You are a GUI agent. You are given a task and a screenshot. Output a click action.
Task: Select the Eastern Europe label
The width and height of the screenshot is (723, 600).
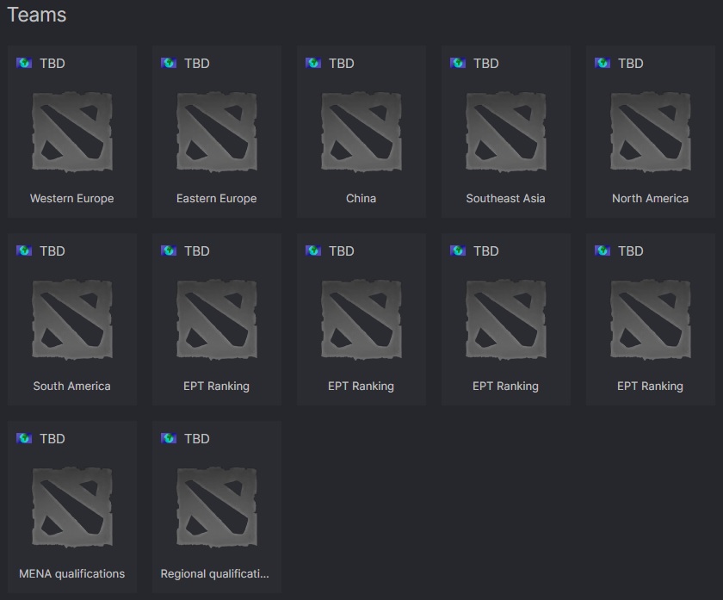click(x=217, y=198)
